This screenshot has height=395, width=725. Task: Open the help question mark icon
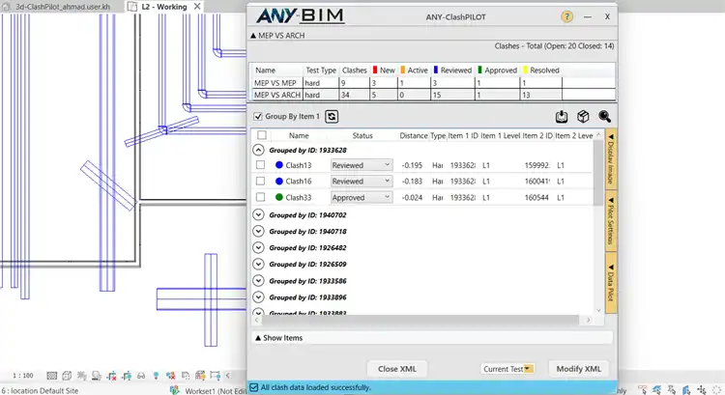(x=566, y=16)
